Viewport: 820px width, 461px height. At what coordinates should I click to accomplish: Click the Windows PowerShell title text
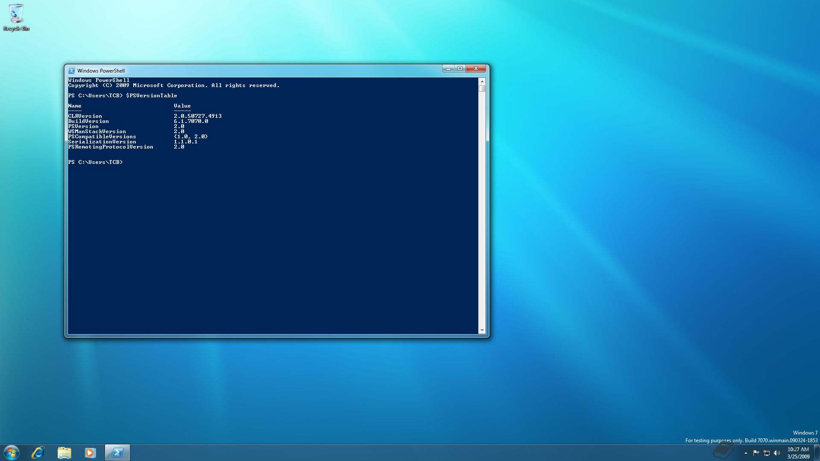tap(101, 71)
